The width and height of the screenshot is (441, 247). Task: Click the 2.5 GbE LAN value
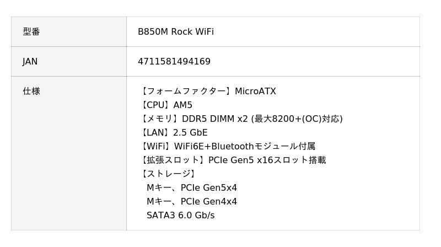click(x=190, y=133)
